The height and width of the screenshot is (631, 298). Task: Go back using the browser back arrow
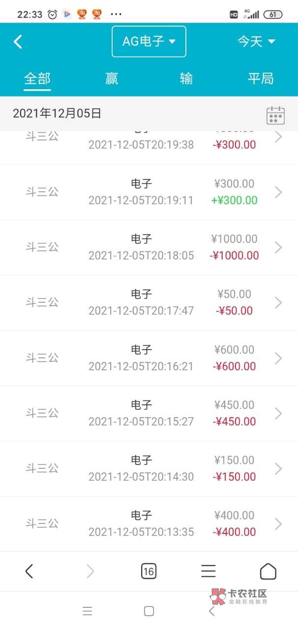(29, 571)
